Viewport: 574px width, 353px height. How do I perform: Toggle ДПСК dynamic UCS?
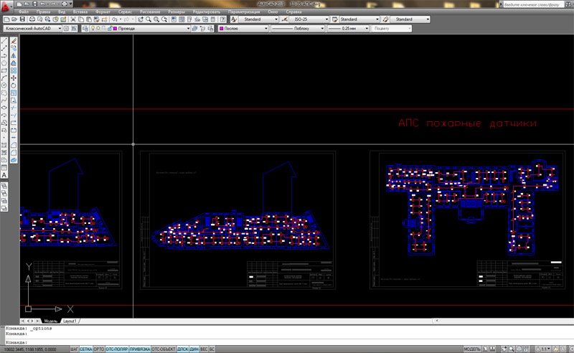[x=183, y=349]
